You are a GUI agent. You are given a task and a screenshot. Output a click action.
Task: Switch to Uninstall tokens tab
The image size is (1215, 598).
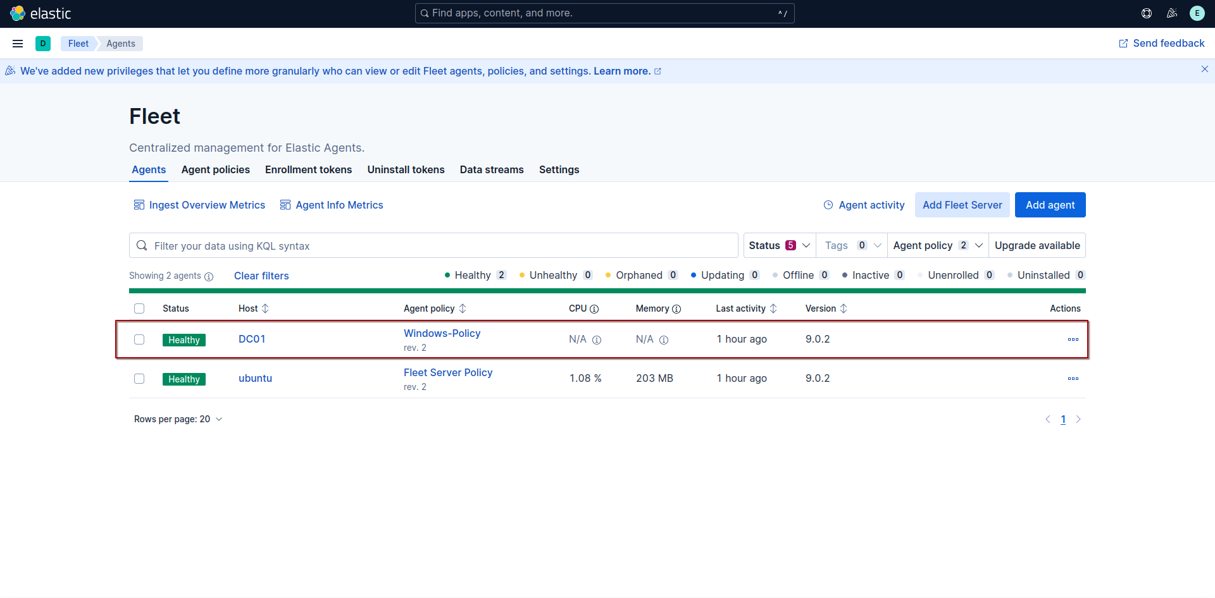406,169
